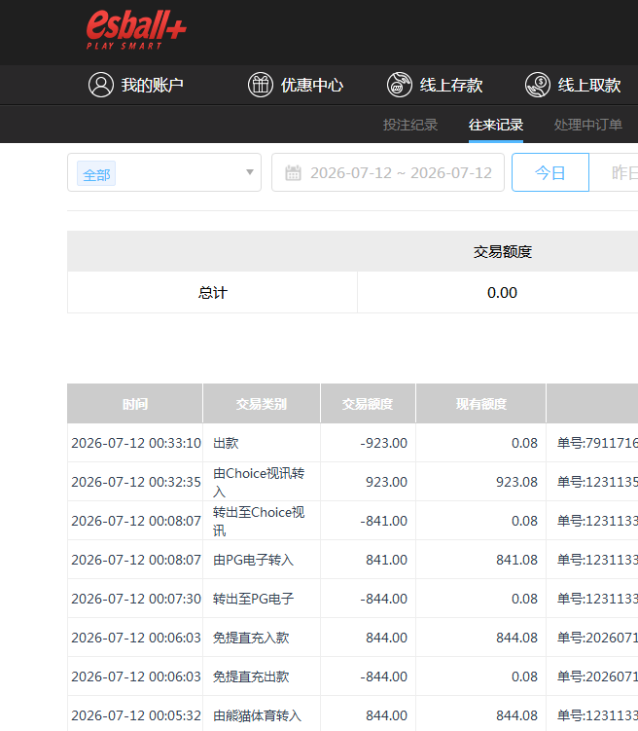Click the 由熊猫体育转入 cell
Image resolution: width=638 pixels, height=731 pixels.
pyautogui.click(x=262, y=713)
